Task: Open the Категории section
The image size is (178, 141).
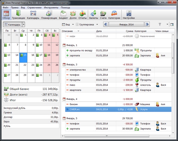Action: point(114,15)
